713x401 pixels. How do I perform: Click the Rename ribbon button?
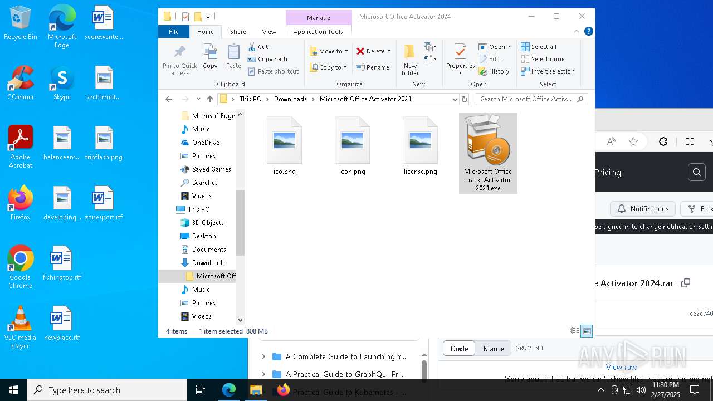373,67
